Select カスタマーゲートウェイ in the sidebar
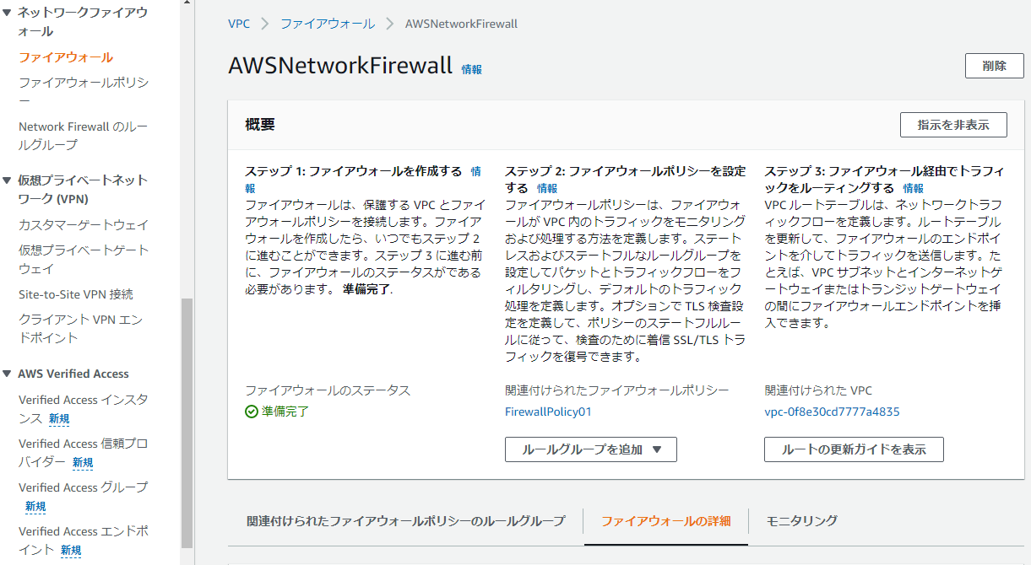Image resolution: width=1031 pixels, height=565 pixels. pyautogui.click(x=84, y=224)
